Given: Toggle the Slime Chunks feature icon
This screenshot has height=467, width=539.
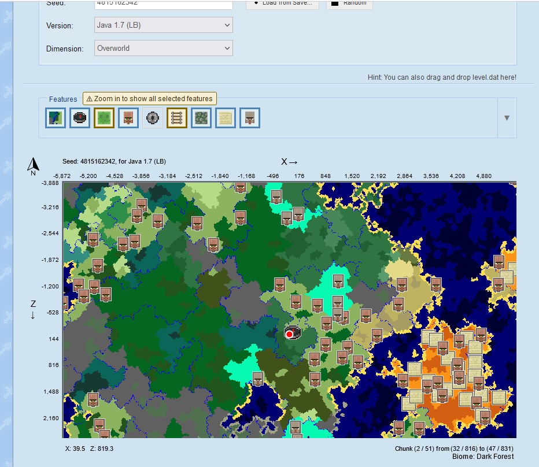Looking at the screenshot, I should tap(104, 118).
